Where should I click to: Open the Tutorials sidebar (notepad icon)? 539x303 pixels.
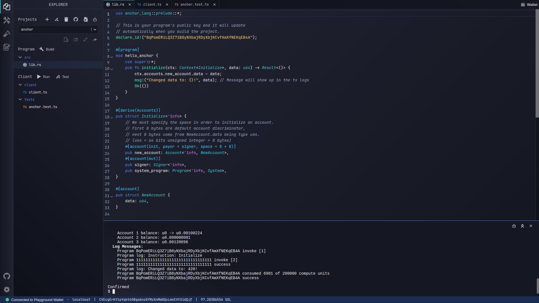[7, 47]
